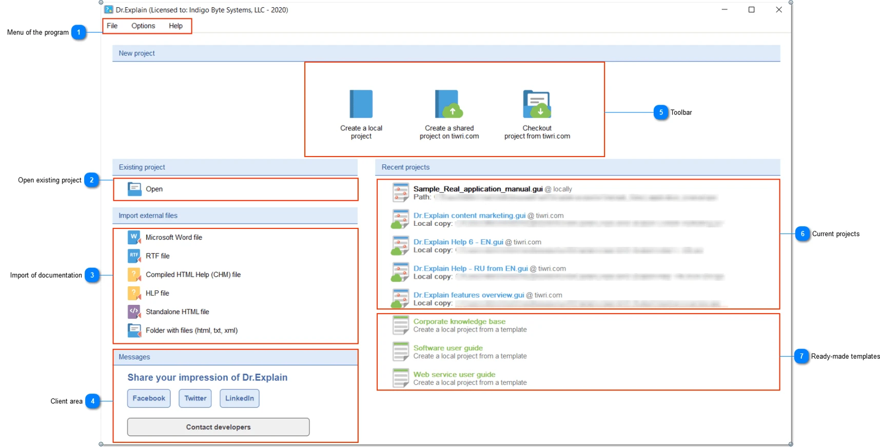
Task: Import via the Microsoft Word file icon
Action: point(134,237)
